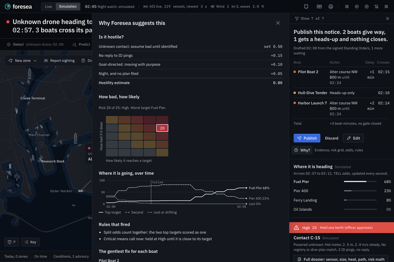This screenshot has height=262, width=394.
Task: Click the ship marker near Cruise Terminal
Action: click(30, 74)
